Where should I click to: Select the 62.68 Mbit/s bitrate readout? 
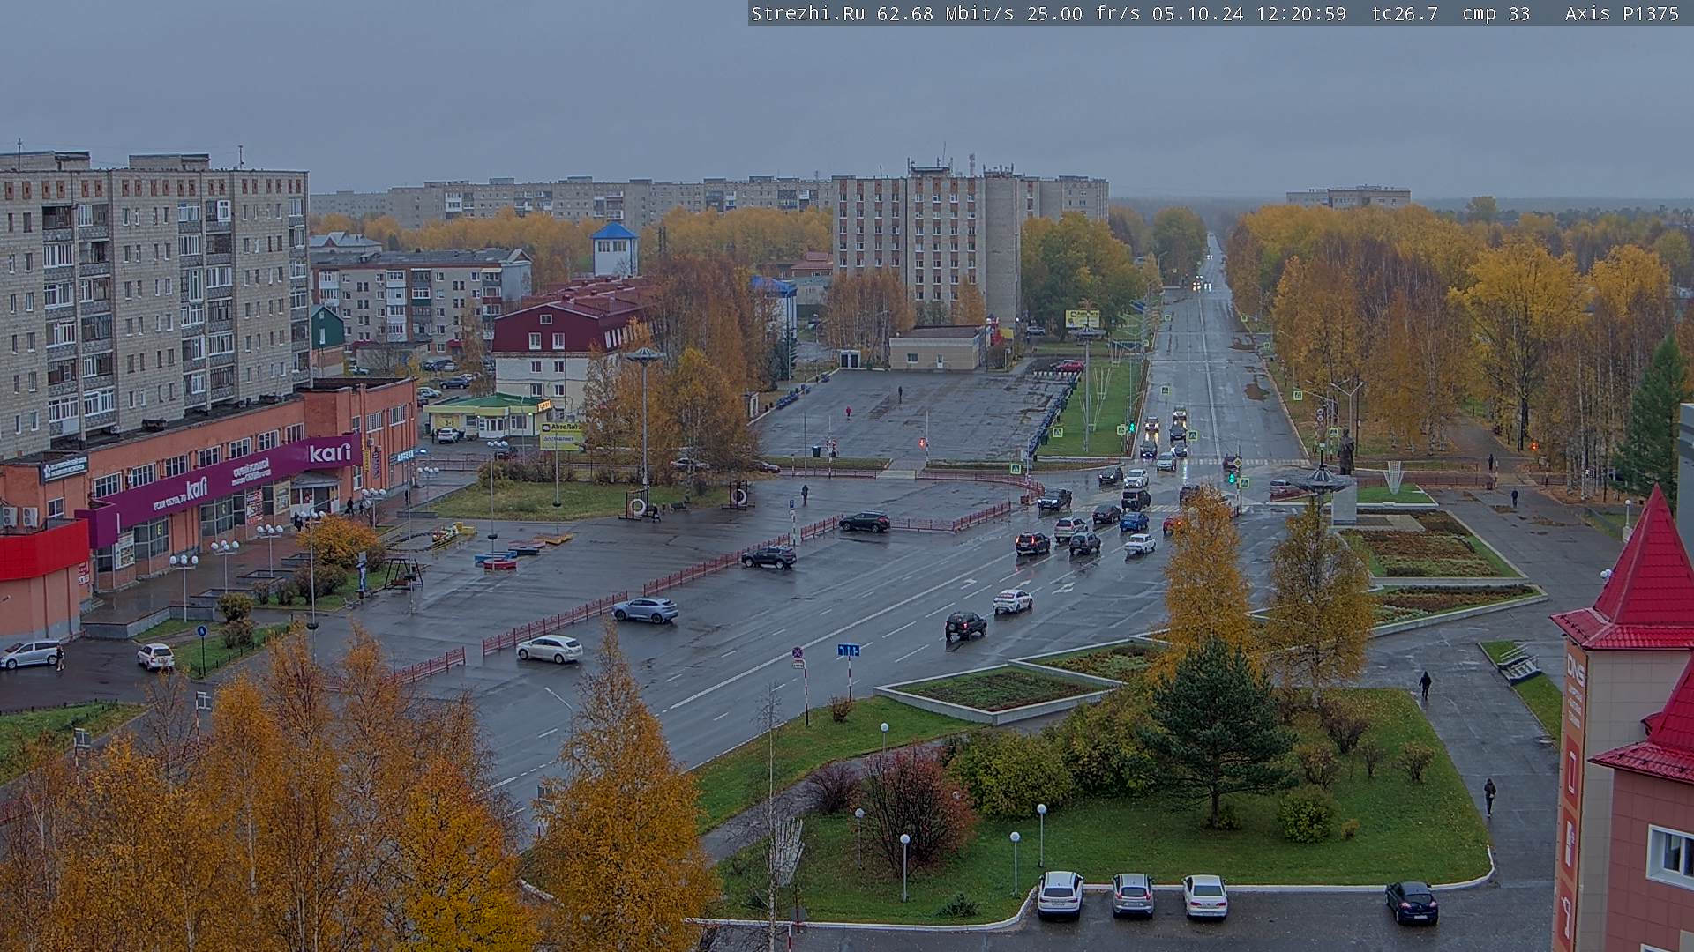click(x=947, y=14)
